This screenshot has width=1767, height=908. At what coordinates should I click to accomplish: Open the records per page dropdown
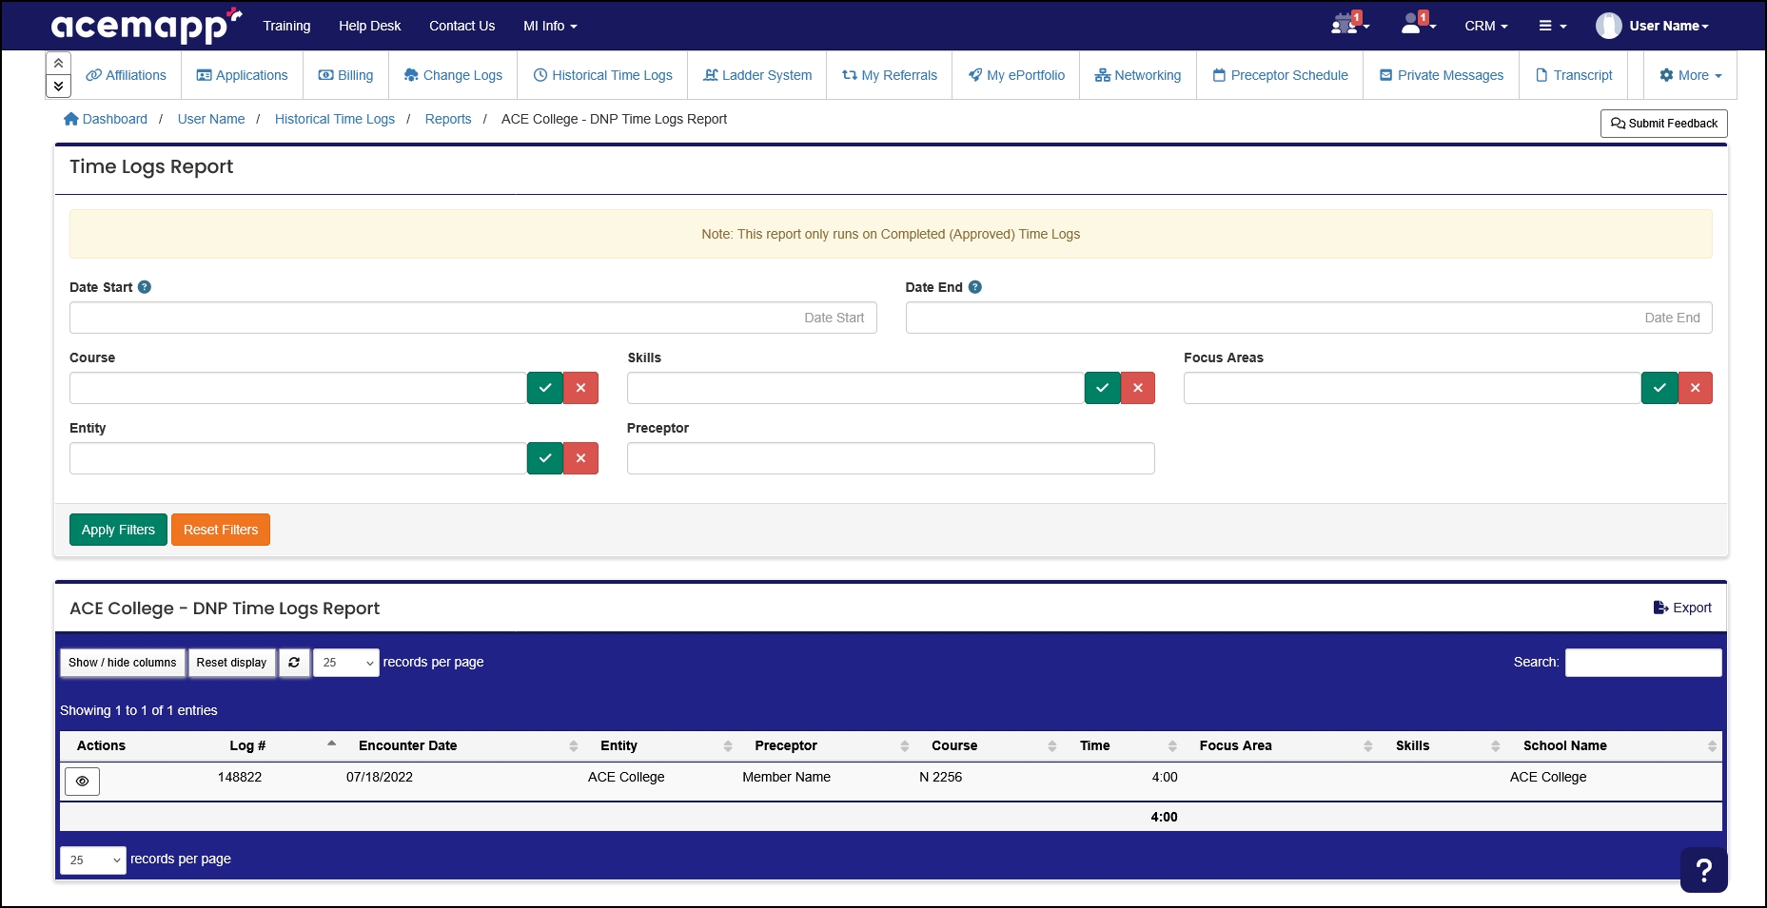tap(345, 662)
